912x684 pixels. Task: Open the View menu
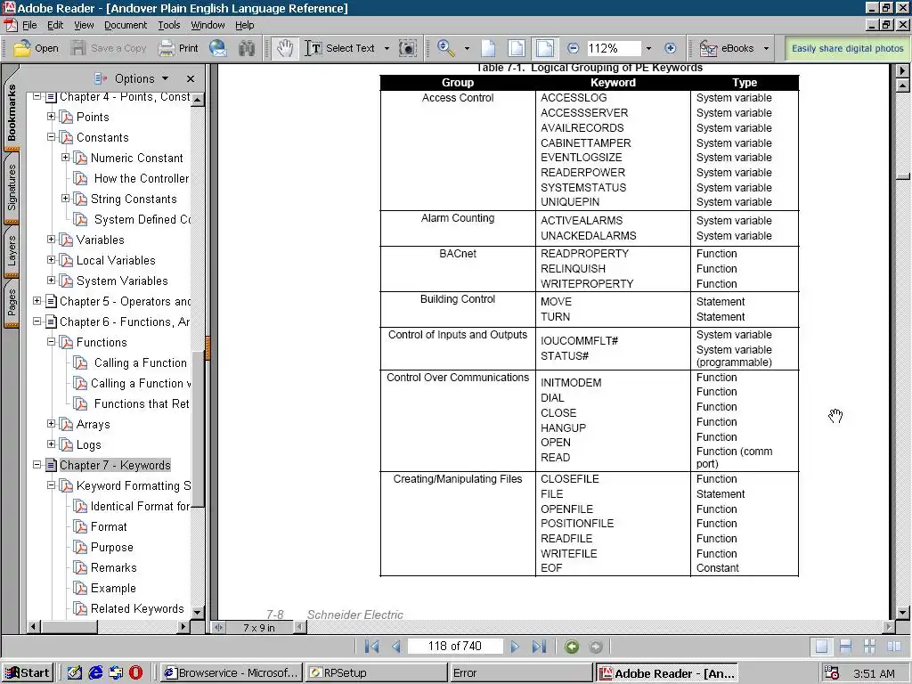[x=84, y=25]
